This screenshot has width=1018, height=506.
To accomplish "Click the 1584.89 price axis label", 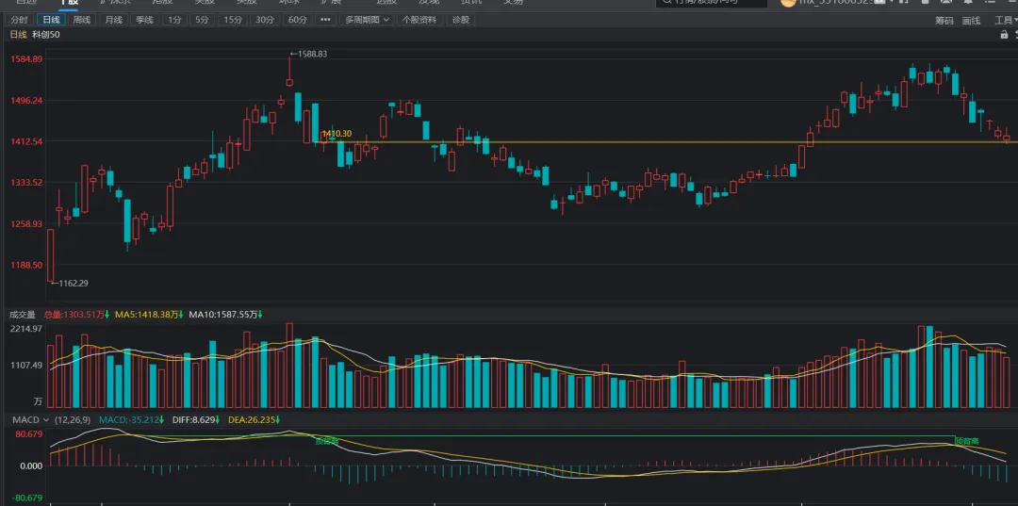I will coord(26,59).
